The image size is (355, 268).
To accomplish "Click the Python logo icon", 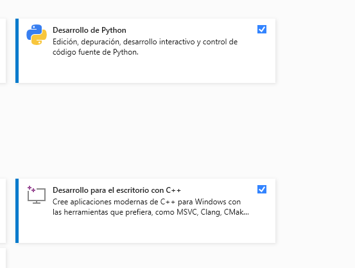I will (37, 35).
